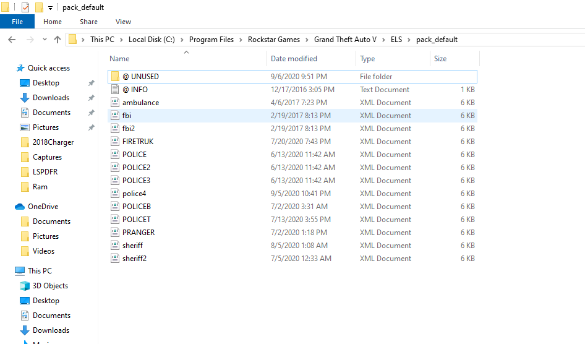Select the police4 XML file icon
Viewport: 585px width, 344px height.
(x=115, y=194)
